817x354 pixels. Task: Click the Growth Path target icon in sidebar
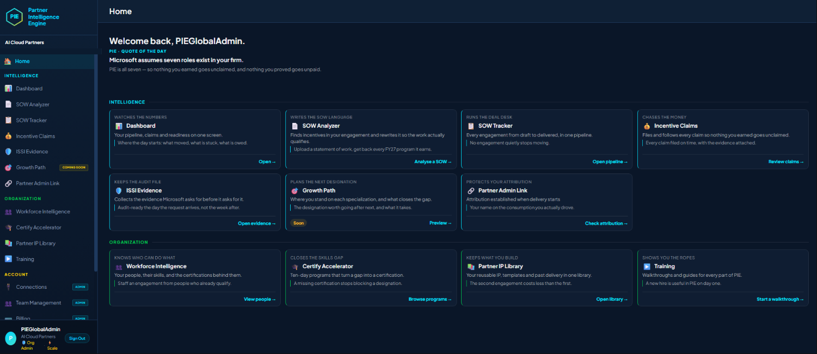(x=8, y=167)
